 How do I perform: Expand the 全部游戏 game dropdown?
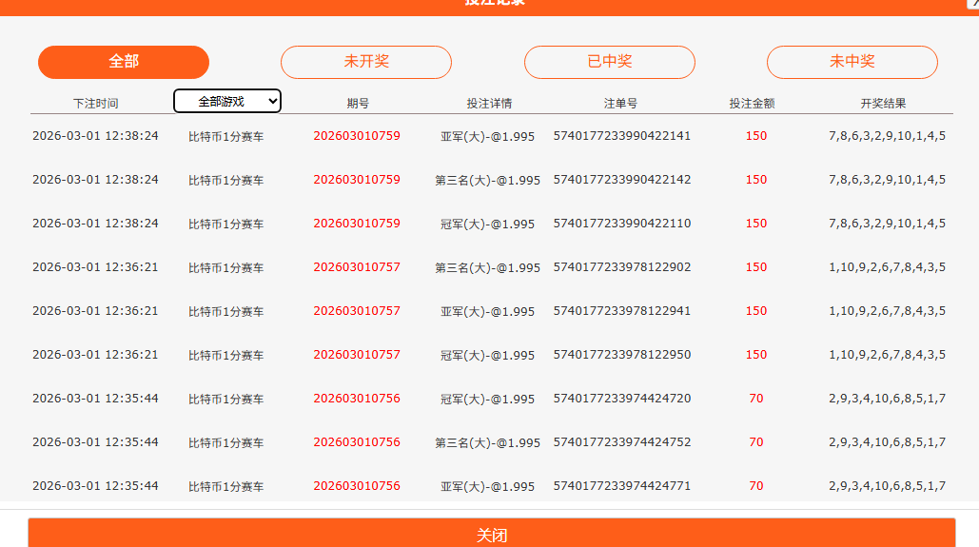coord(227,101)
